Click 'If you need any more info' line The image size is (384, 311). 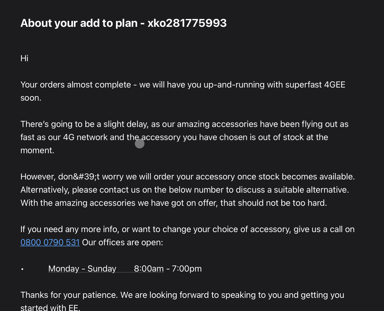(x=187, y=229)
